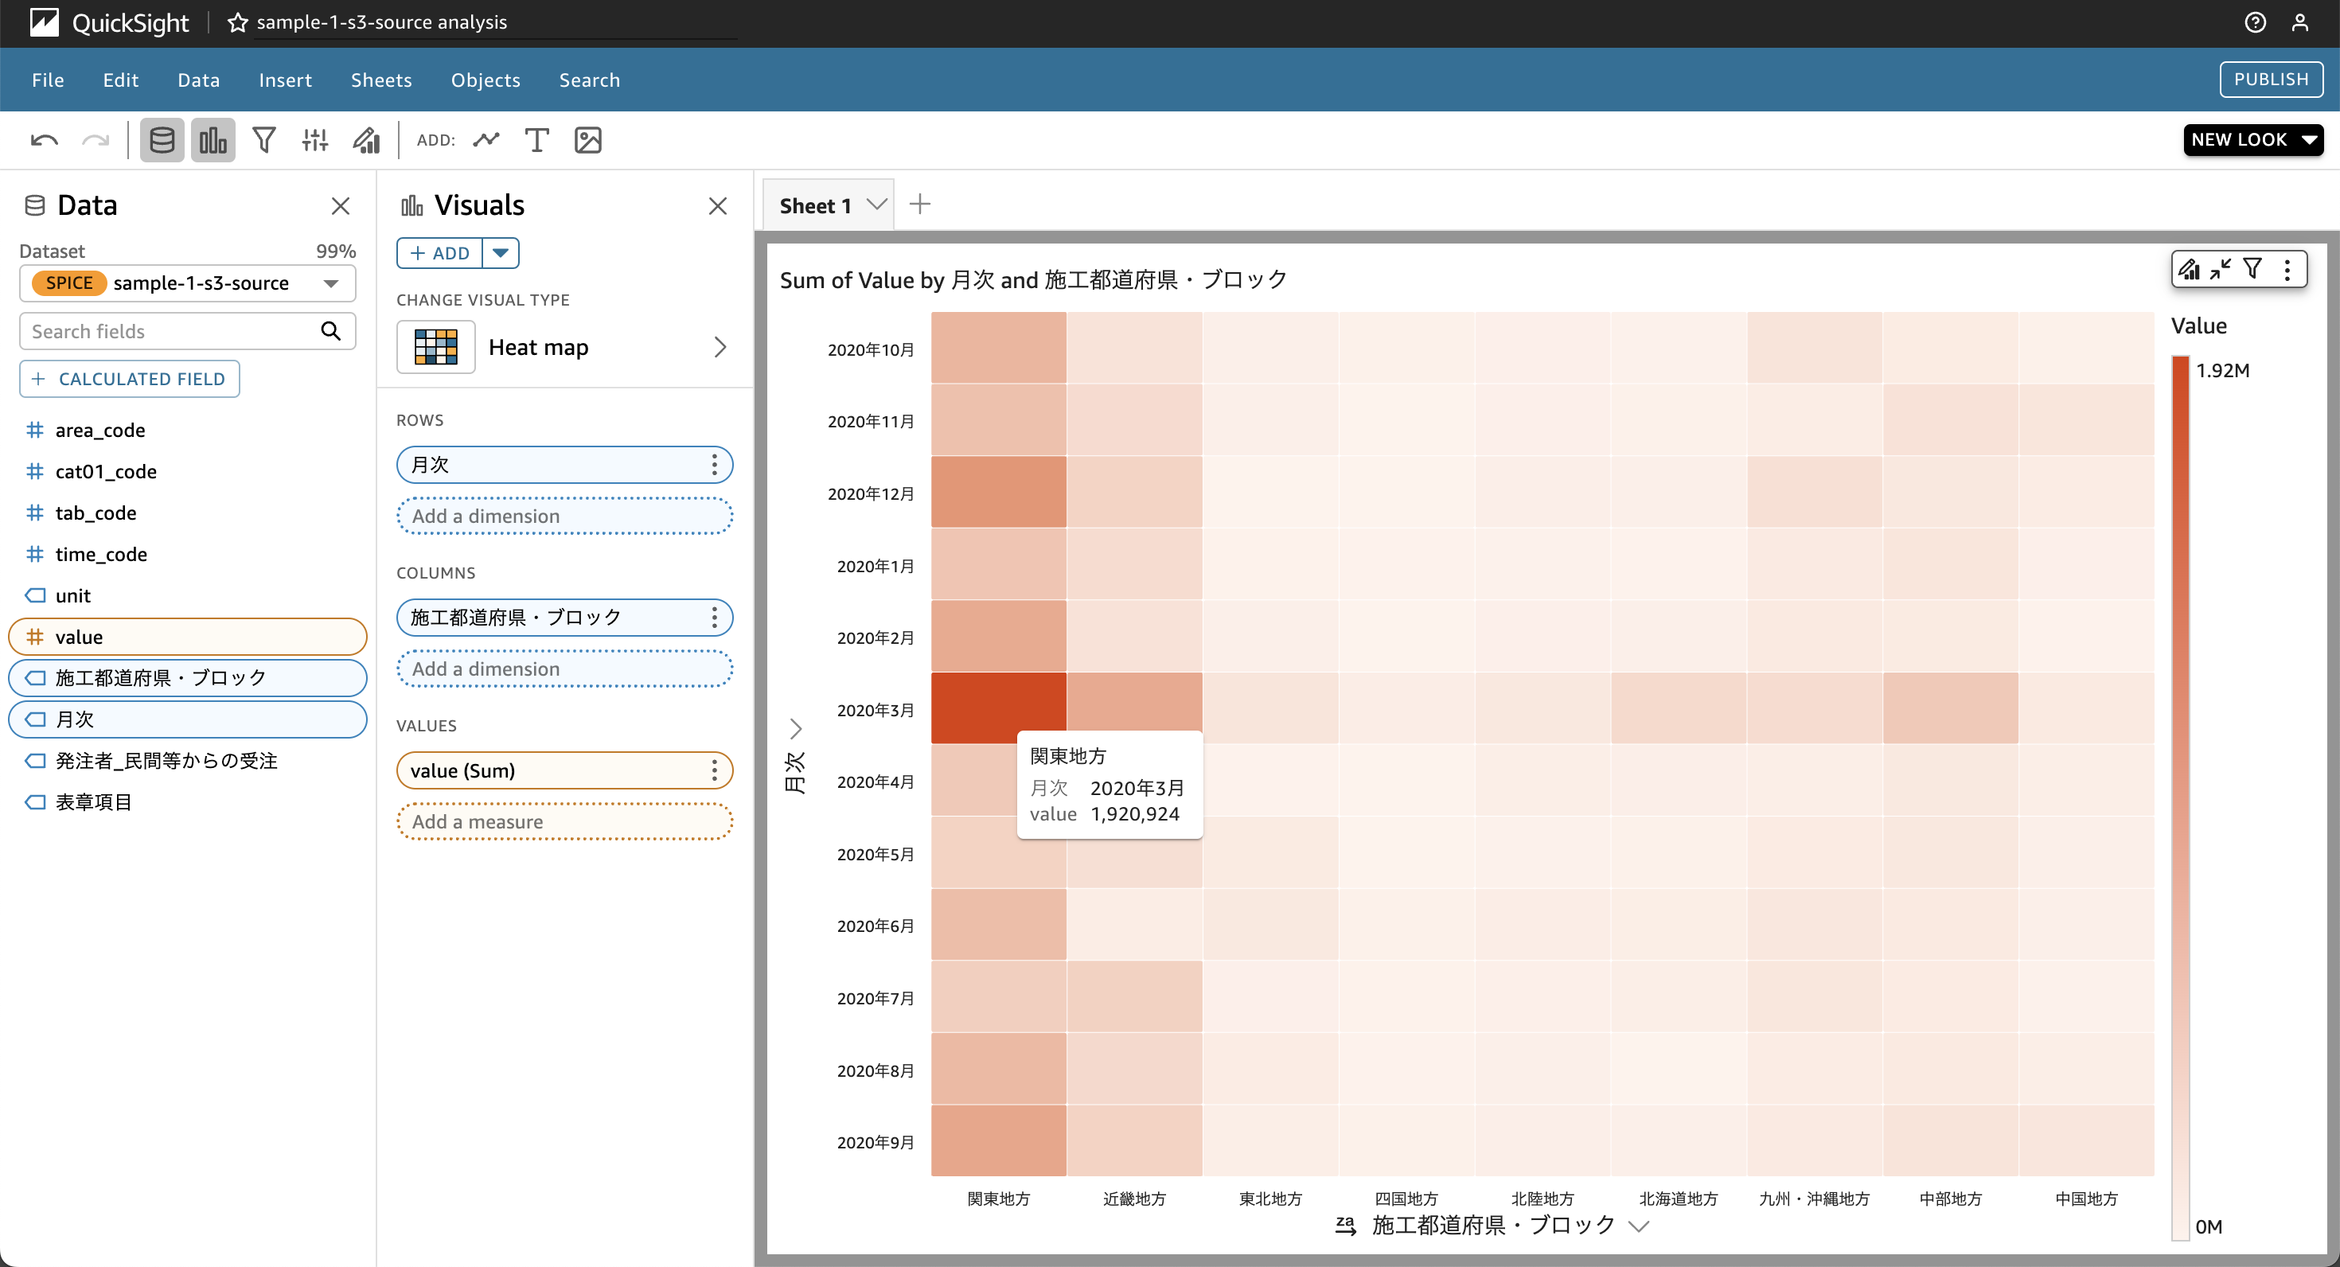Image resolution: width=2340 pixels, height=1267 pixels.
Task: Expand the 月次 axis chevron on the chart
Action: point(796,728)
